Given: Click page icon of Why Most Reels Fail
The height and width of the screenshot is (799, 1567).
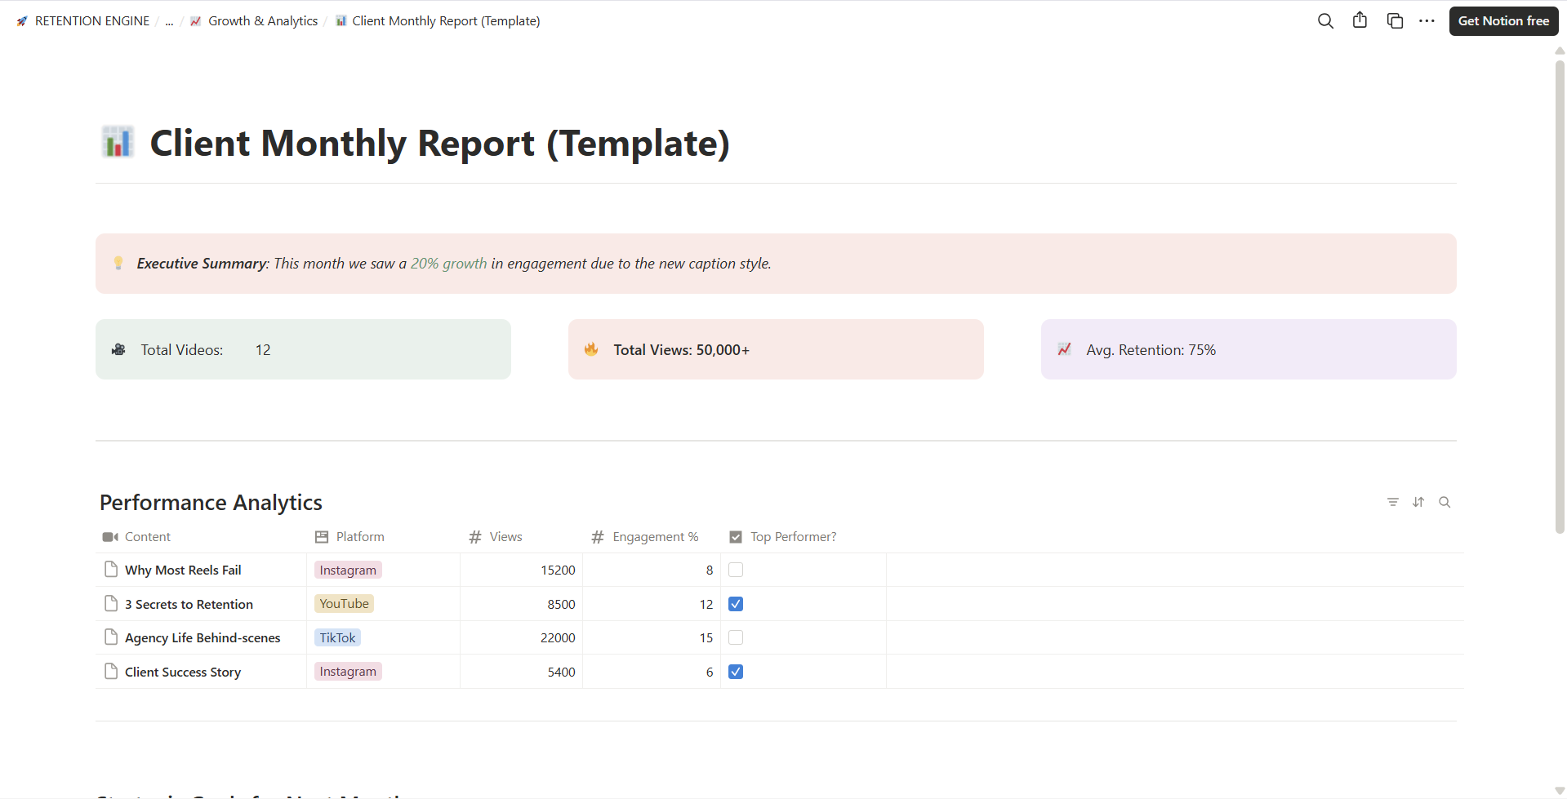Looking at the screenshot, I should point(111,570).
